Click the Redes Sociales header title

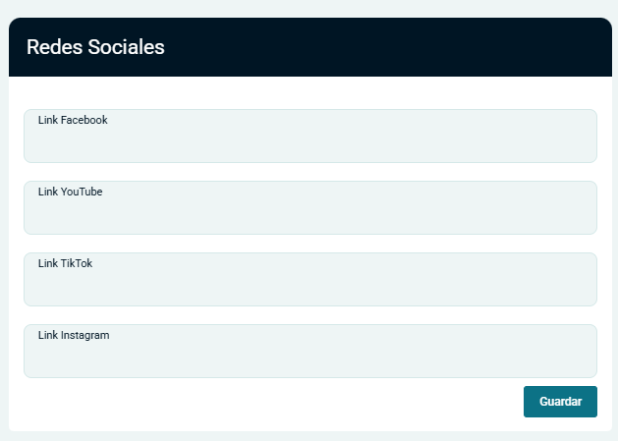[x=95, y=47]
